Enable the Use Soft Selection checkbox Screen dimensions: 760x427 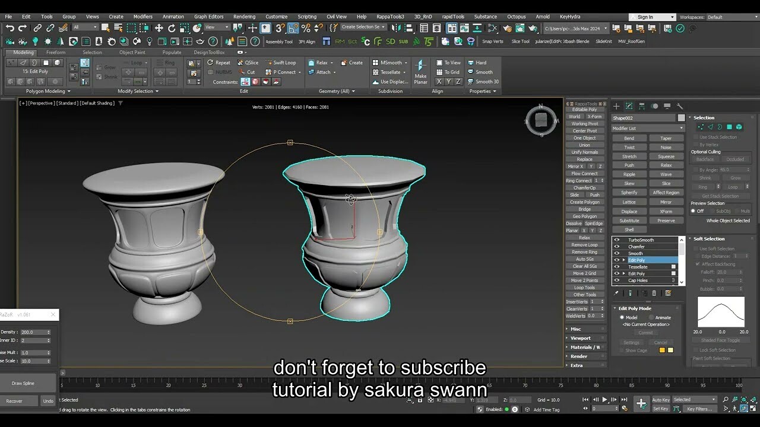coord(696,248)
